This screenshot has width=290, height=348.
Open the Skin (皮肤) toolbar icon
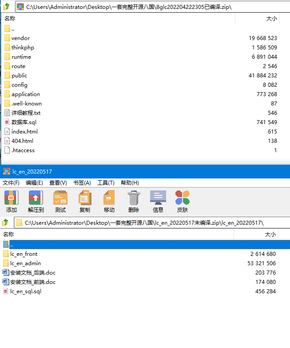click(182, 201)
